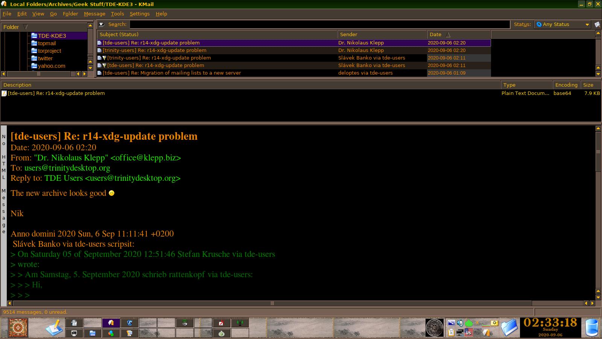Open the Any Status dropdown

(x=562, y=24)
